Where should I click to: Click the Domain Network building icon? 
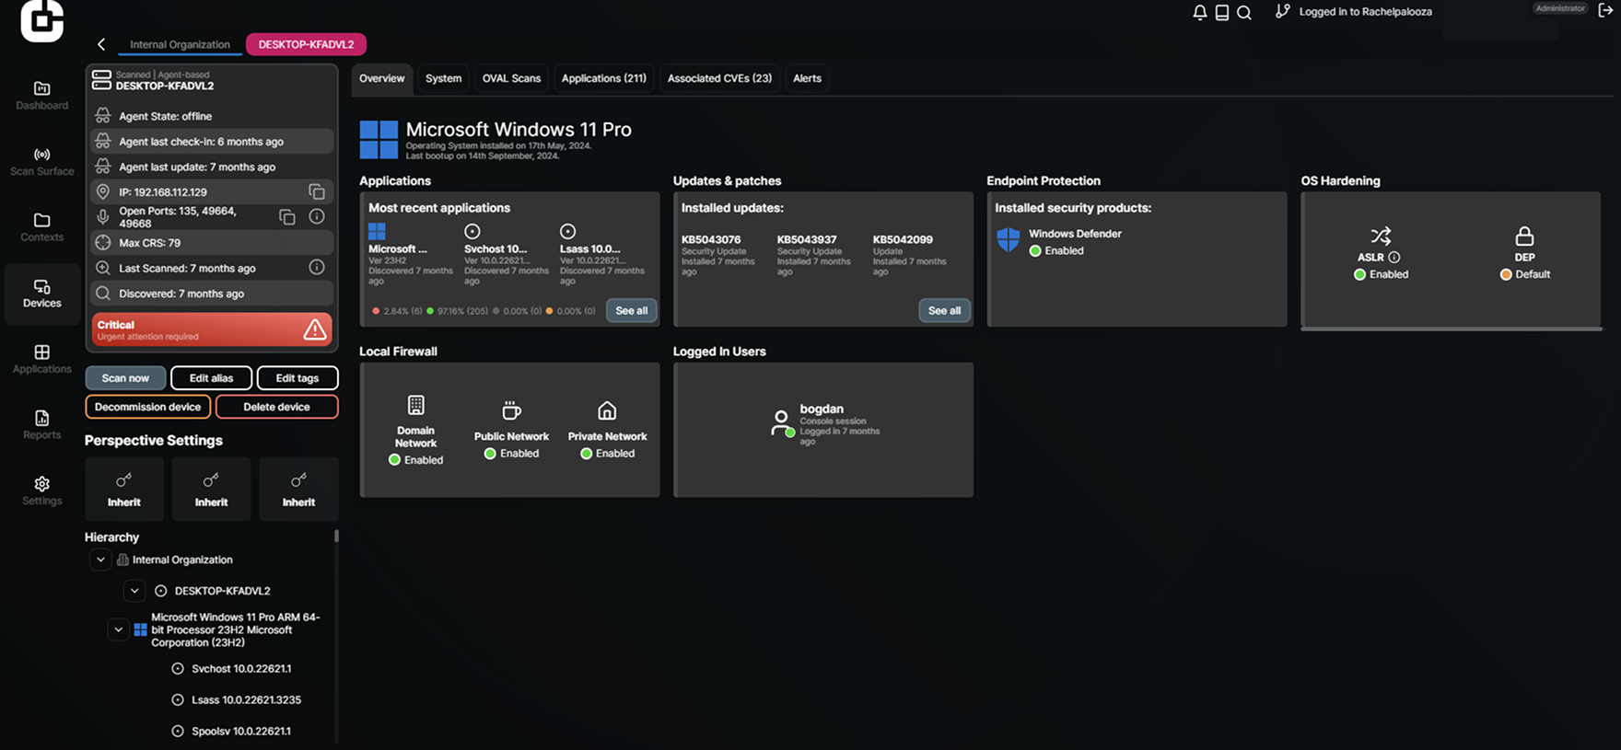pos(416,405)
